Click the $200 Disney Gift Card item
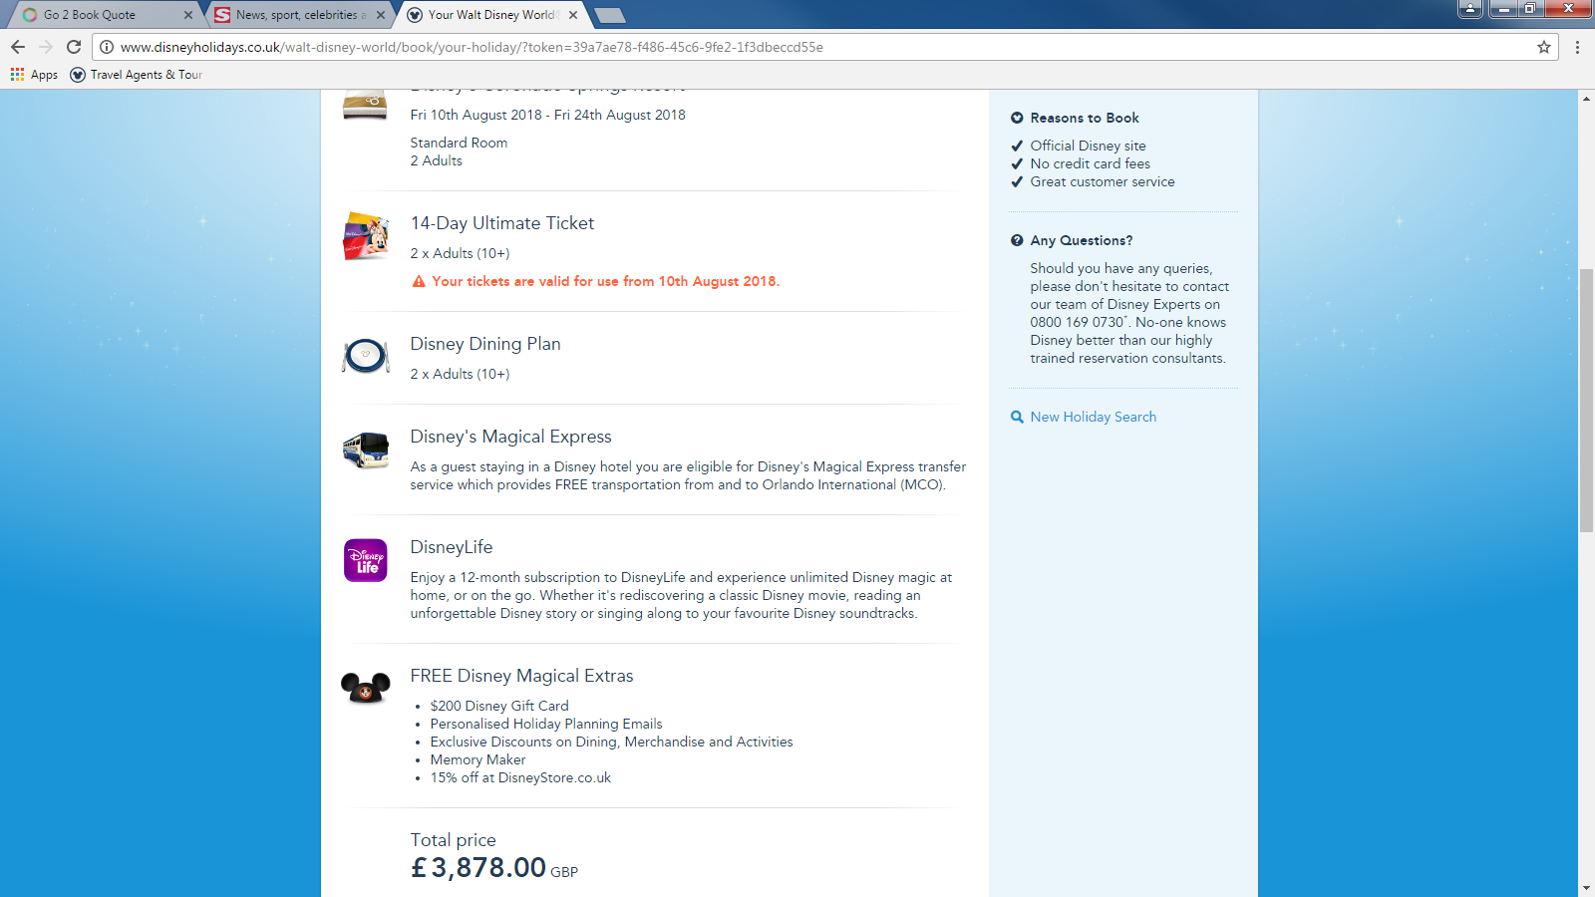This screenshot has width=1595, height=897. (499, 706)
